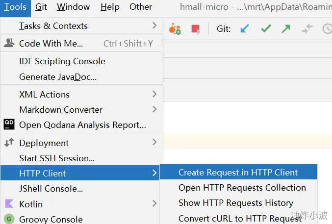Viewport: 332px width, 224px height.
Task: Expand the Markdown Converter chevron
Action: pos(154,109)
